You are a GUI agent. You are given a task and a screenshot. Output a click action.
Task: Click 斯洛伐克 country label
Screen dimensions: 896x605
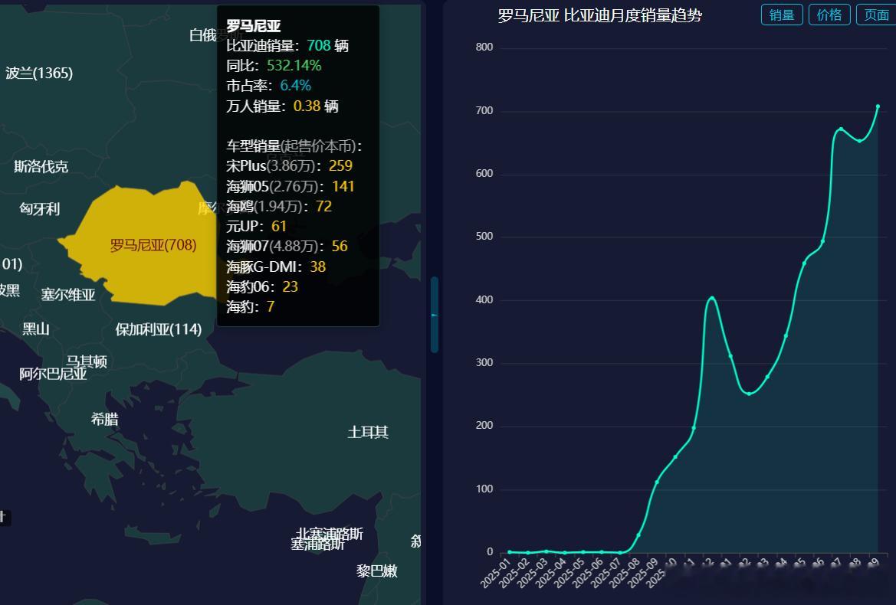pyautogui.click(x=41, y=167)
